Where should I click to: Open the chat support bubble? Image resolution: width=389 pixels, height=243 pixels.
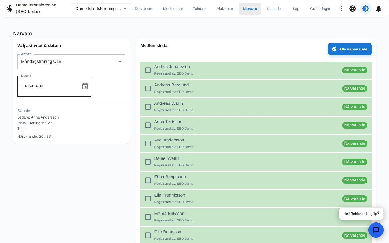click(x=376, y=230)
